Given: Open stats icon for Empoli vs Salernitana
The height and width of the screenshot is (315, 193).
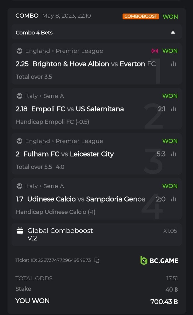Looking at the screenshot, I should (x=173, y=109).
